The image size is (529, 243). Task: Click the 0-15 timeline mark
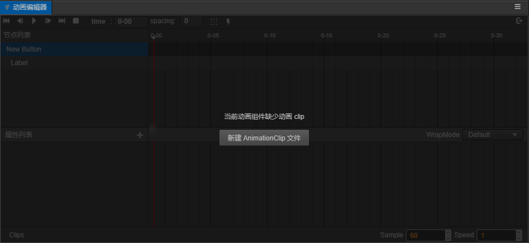coord(327,35)
